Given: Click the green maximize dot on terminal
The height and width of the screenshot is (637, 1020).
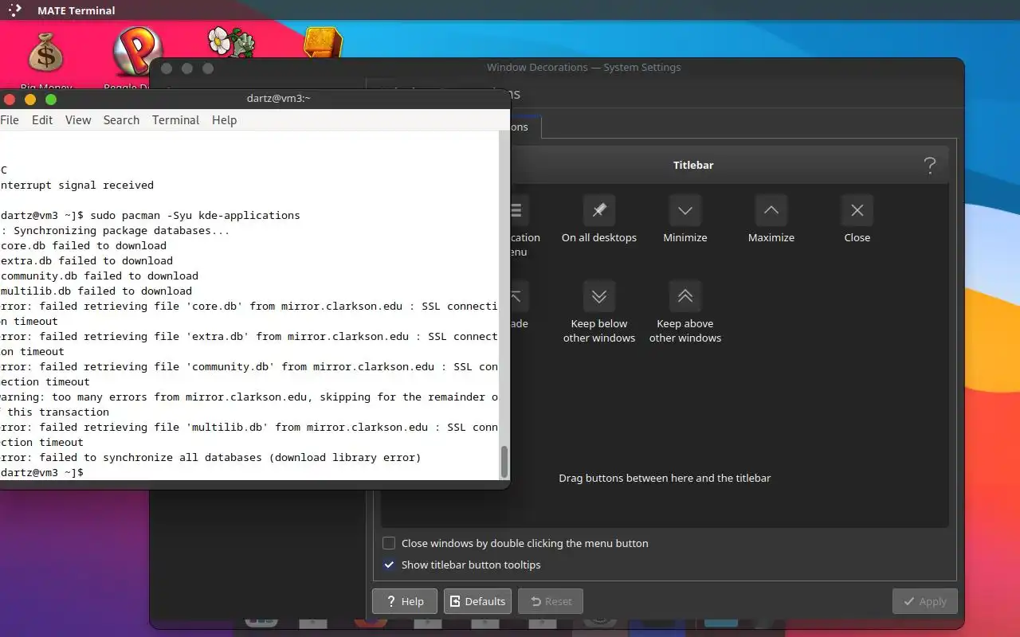Looking at the screenshot, I should tap(51, 100).
